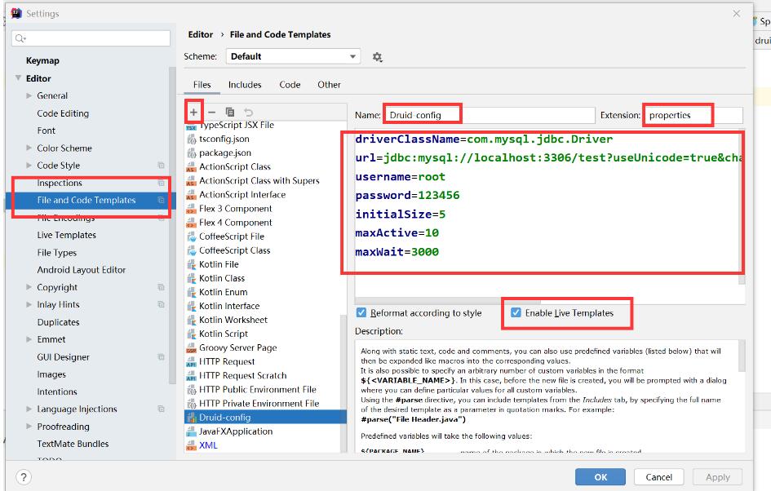Image resolution: width=771 pixels, height=491 pixels.
Task: Select HTTP Request template icon
Action: pos(191,362)
